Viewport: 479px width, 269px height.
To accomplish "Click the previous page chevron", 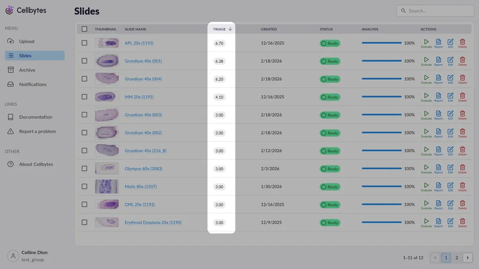I will [x=435, y=258].
